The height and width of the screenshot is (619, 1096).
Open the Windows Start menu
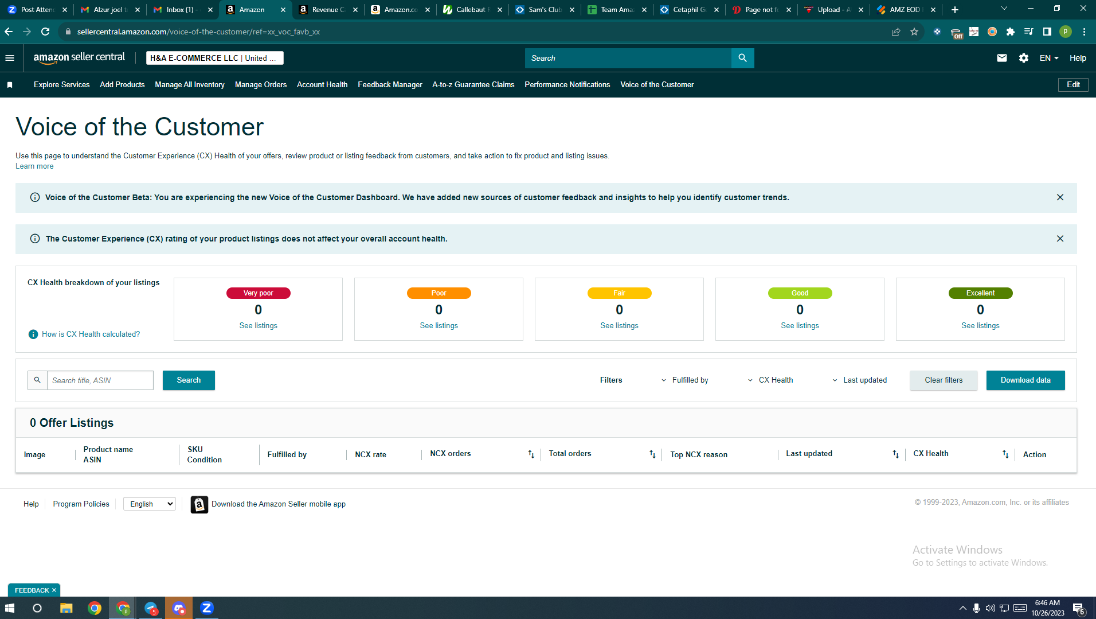click(x=10, y=608)
